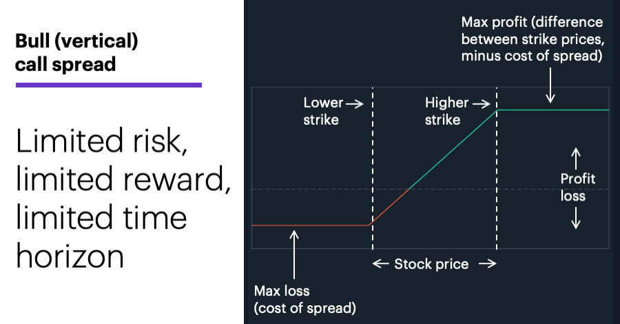Click the Bull (vertical) call spread heading
The height and width of the screenshot is (324, 620).
pos(76,52)
